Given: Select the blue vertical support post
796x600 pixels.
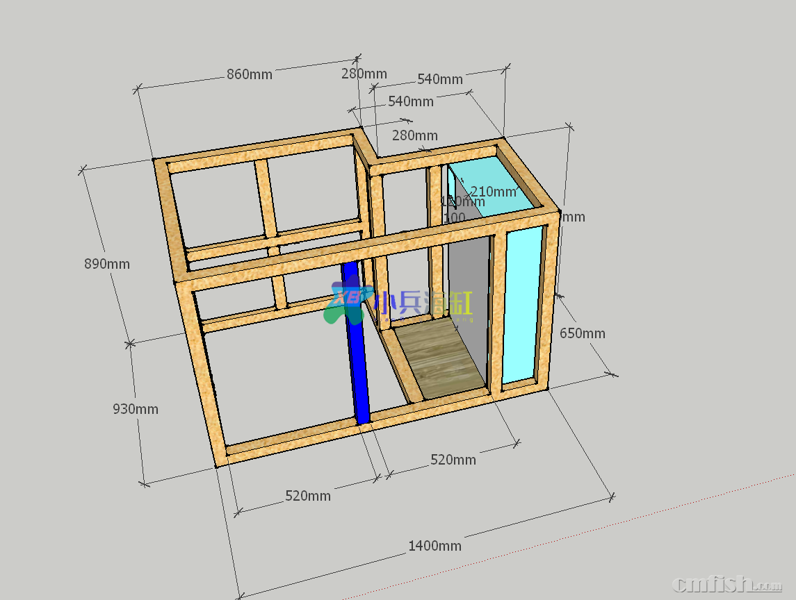Looking at the screenshot, I should 359,347.
